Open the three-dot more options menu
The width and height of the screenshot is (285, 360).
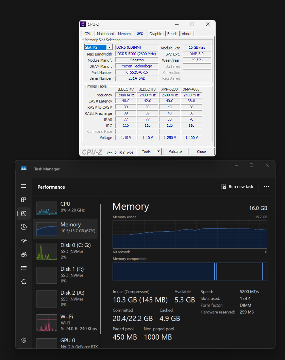click(x=266, y=186)
